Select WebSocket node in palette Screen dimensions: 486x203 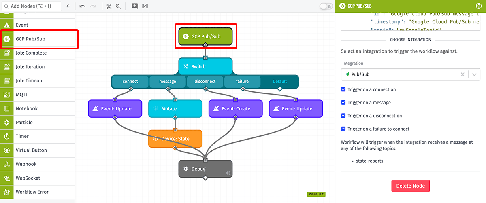click(x=38, y=178)
